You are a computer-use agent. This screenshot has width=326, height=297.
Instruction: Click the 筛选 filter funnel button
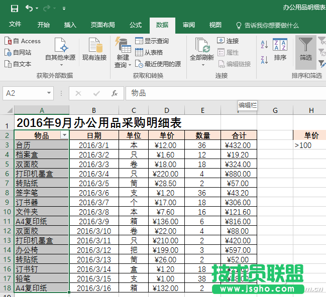pos(305,50)
